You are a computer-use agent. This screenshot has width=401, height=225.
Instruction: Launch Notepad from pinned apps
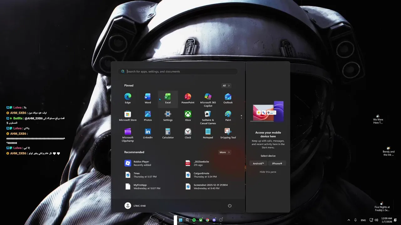point(208,133)
